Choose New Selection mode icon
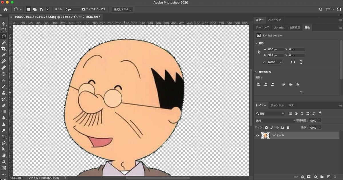The height and width of the screenshot is (180, 343). coord(28,9)
